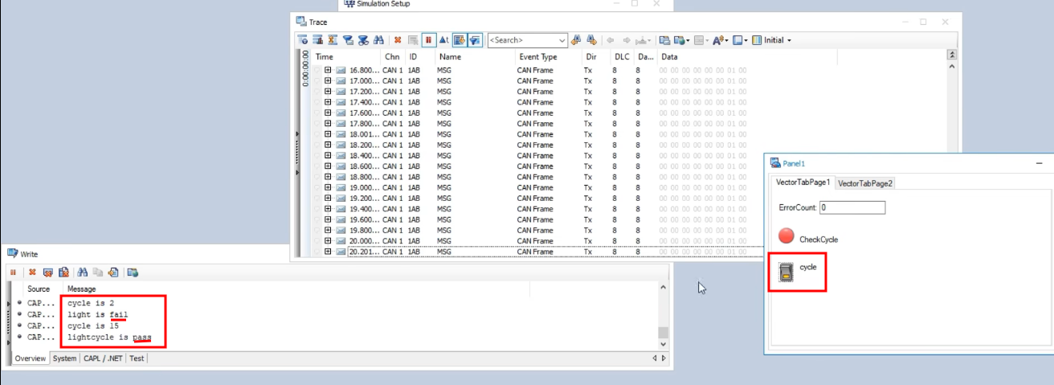Open the Initial column configuration dropdown

click(772, 39)
